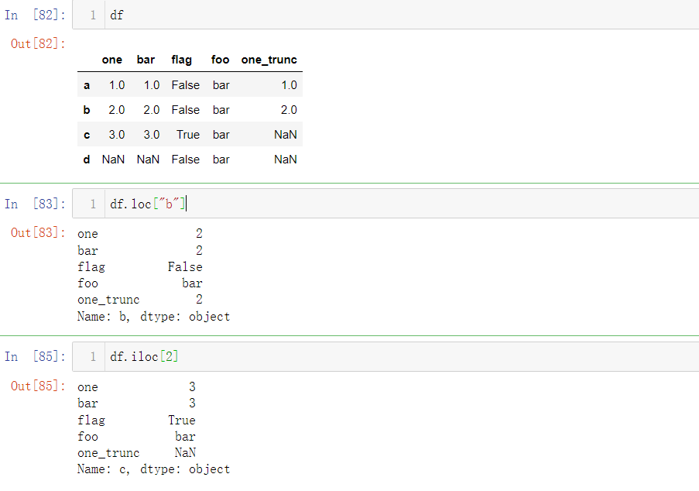Click the code cell with df.iloc[2]
699x491 pixels.
point(385,356)
